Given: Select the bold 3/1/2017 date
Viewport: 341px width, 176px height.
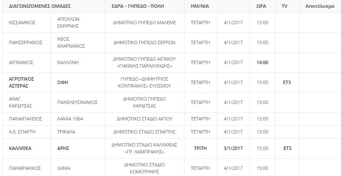Looking at the screenshot, I should click(x=233, y=148).
